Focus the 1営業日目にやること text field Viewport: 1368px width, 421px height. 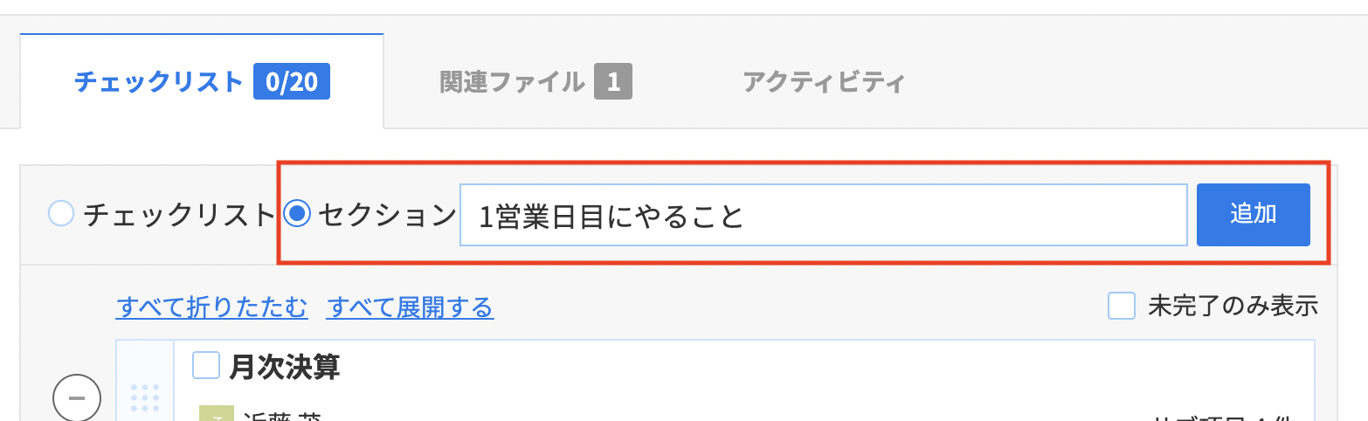[823, 215]
